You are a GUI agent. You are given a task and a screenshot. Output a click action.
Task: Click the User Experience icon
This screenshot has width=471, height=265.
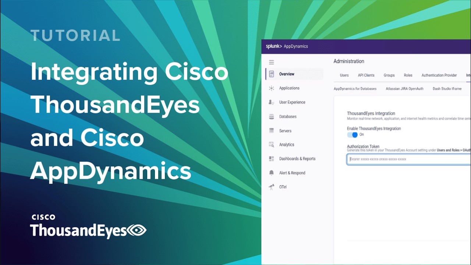tap(272, 102)
